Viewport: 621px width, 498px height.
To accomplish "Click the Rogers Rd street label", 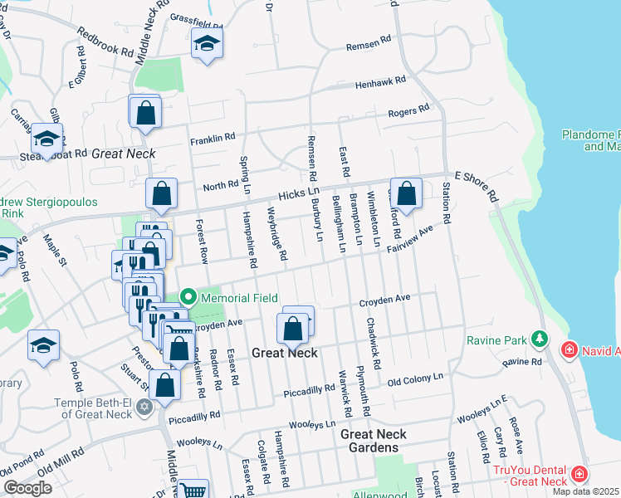I will (x=408, y=110).
